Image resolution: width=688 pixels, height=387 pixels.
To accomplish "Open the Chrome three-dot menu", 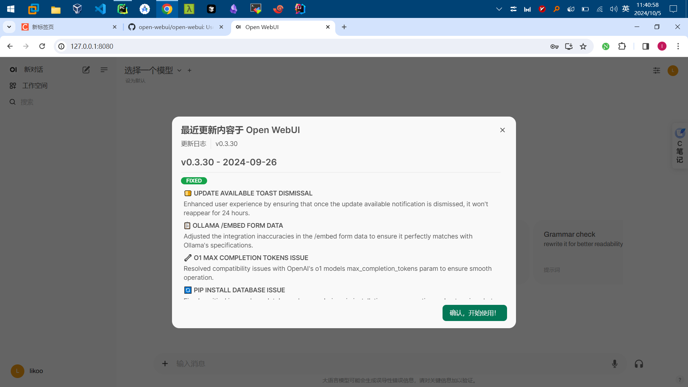I will coord(678,46).
